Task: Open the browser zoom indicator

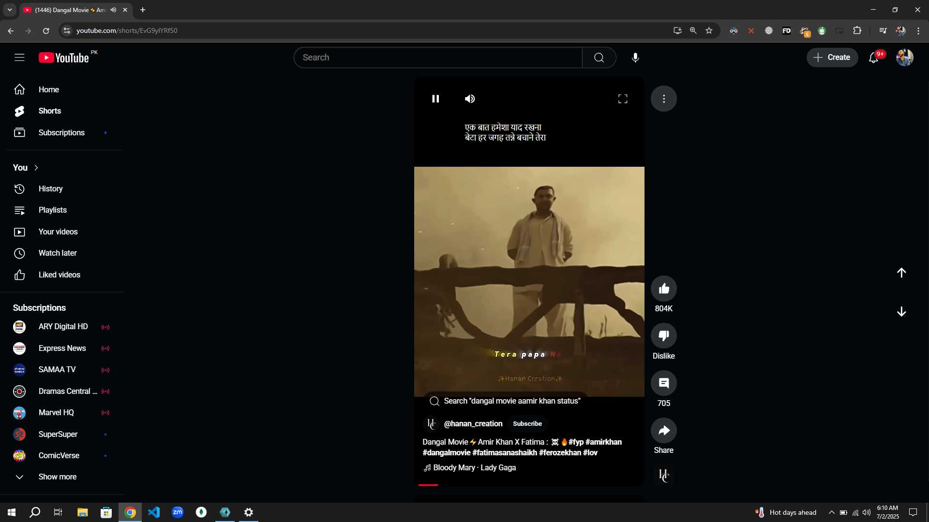Action: (x=693, y=30)
